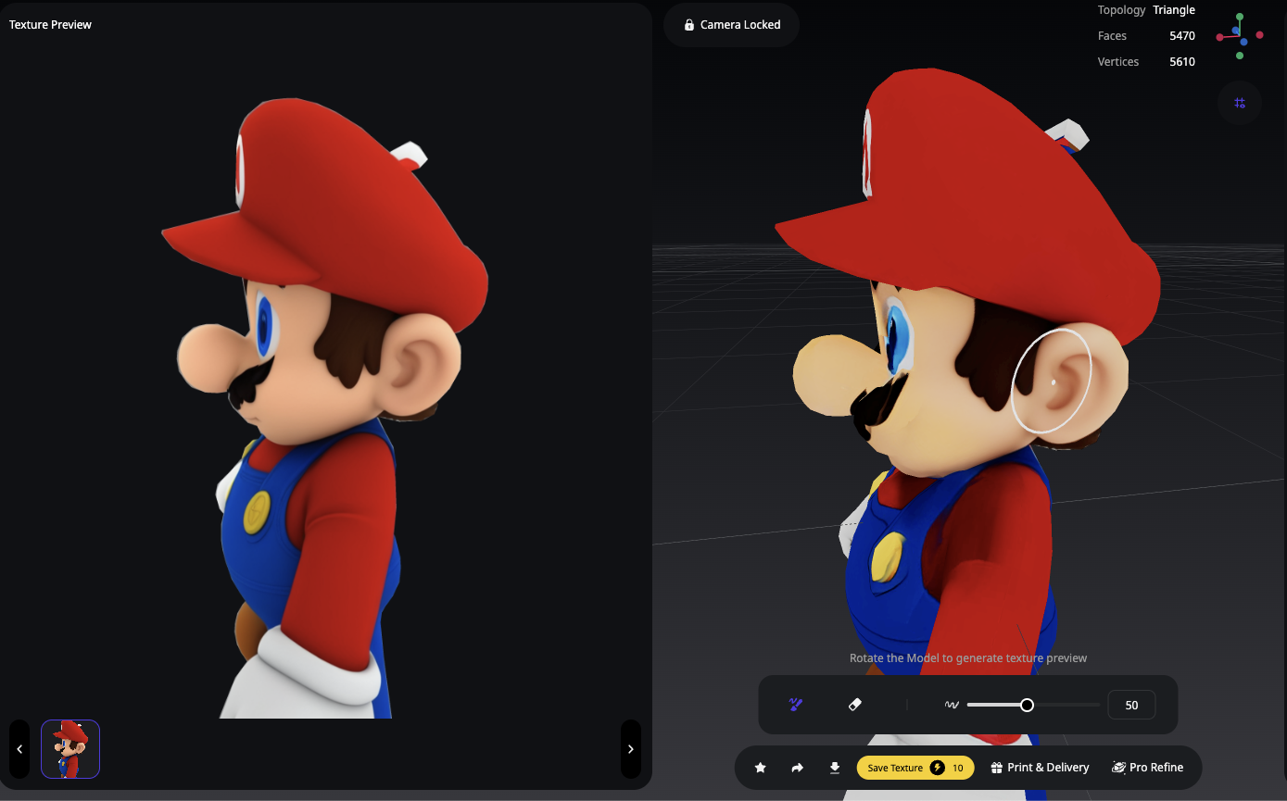Image resolution: width=1287 pixels, height=801 pixels.
Task: Click the Topology value Triangle
Action: [1174, 10]
